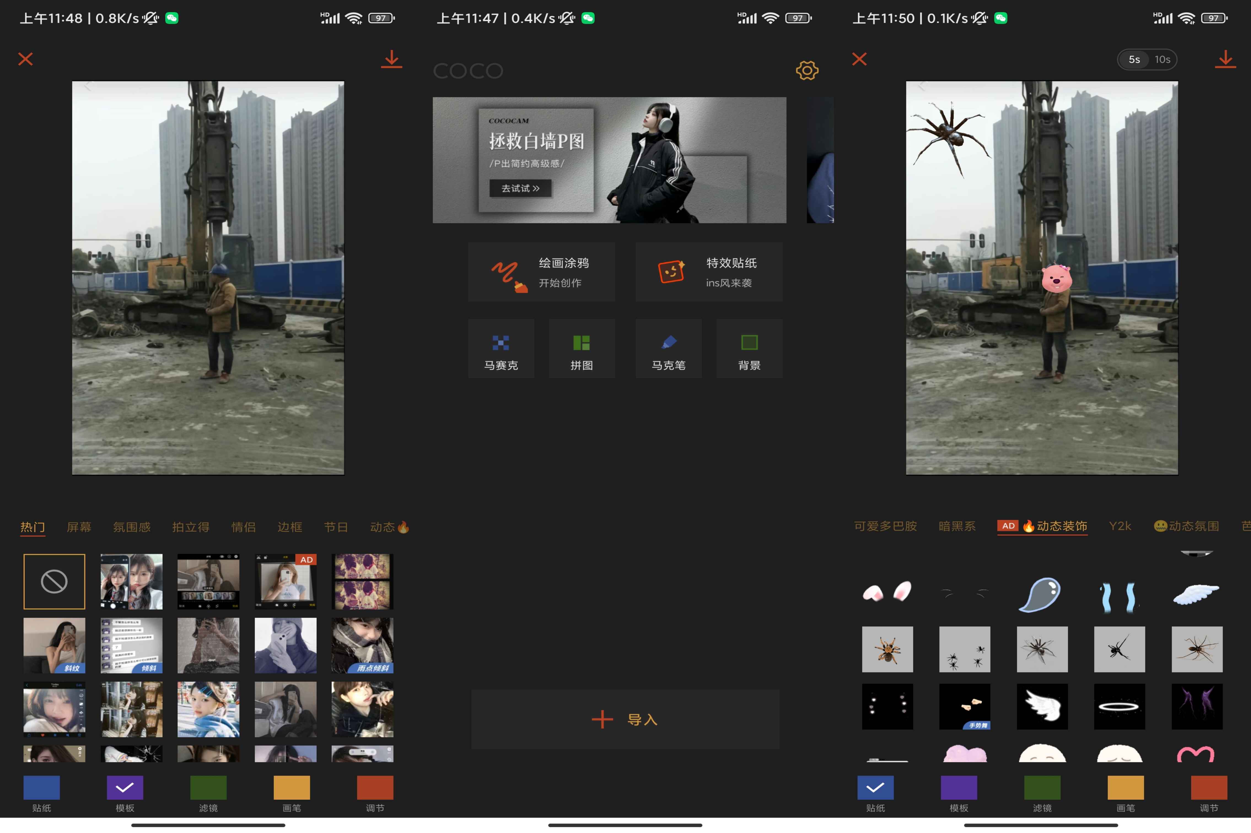Select the 雨点倾斜 template thumbnail
1251x833 pixels.
point(362,645)
